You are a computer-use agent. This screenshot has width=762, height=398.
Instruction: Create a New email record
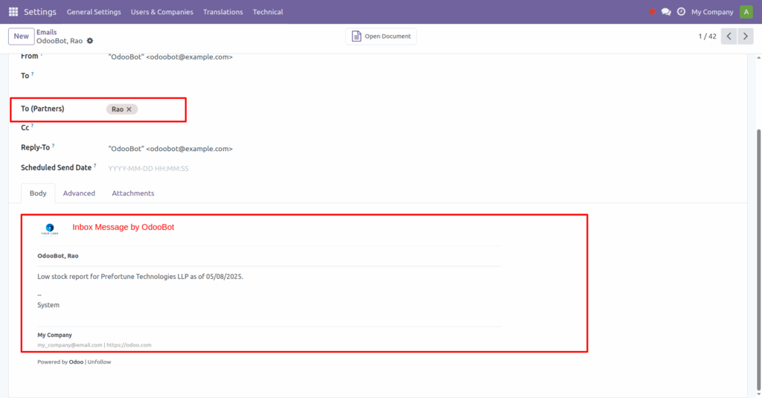coord(22,36)
